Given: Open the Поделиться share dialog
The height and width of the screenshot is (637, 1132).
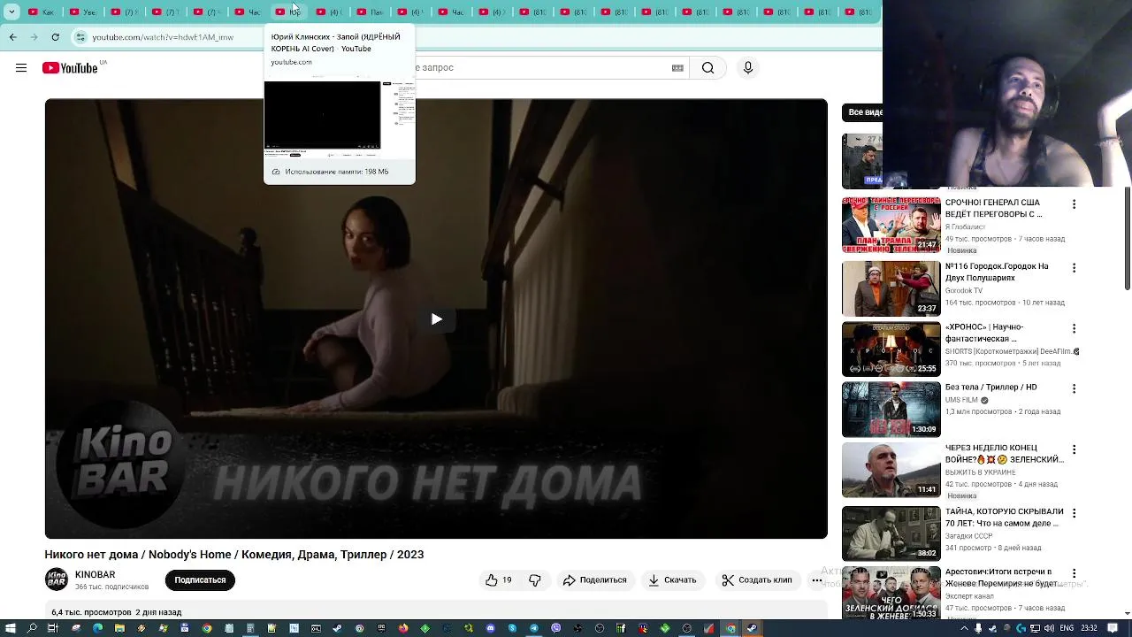Looking at the screenshot, I should tap(595, 580).
